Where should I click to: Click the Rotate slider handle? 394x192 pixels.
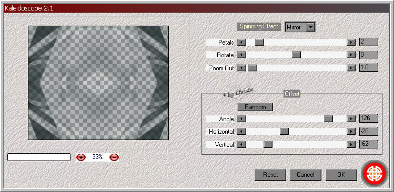[297, 55]
